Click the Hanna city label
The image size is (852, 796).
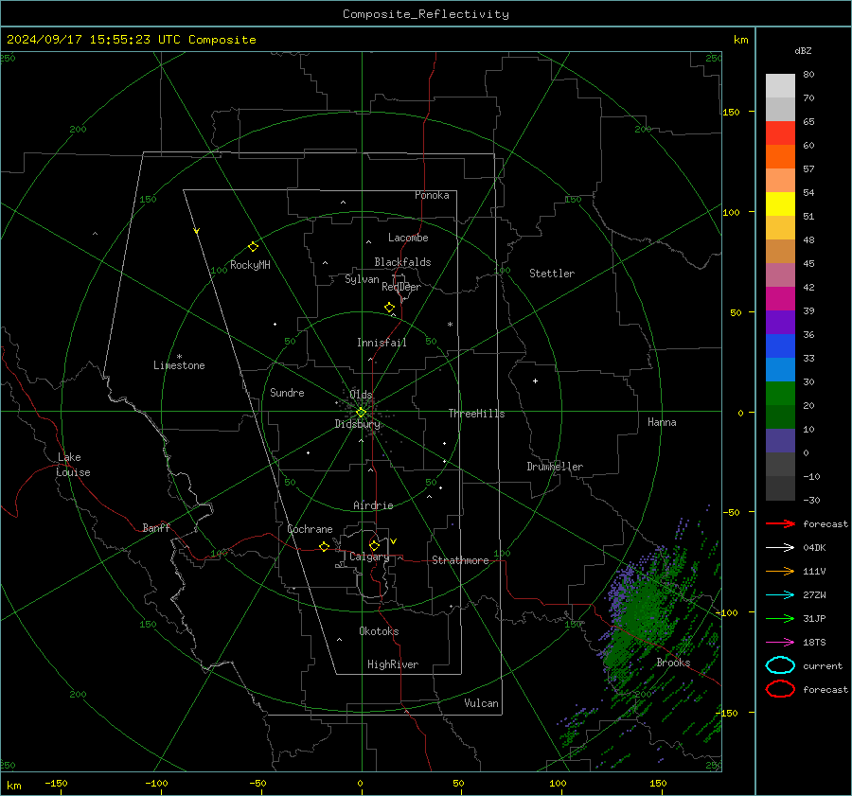tap(662, 422)
